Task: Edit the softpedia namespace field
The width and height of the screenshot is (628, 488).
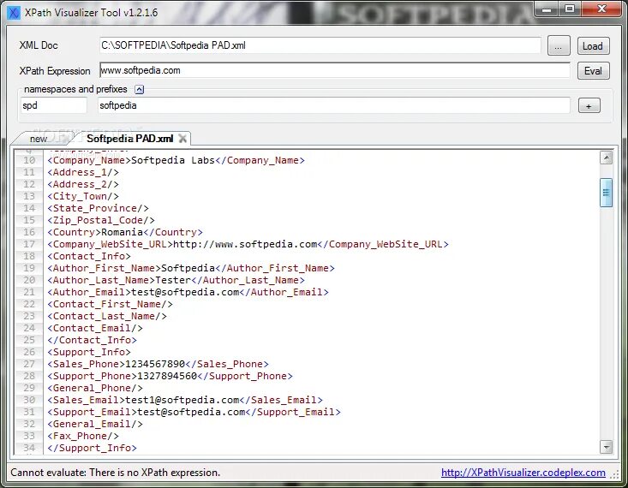Action: [x=334, y=105]
